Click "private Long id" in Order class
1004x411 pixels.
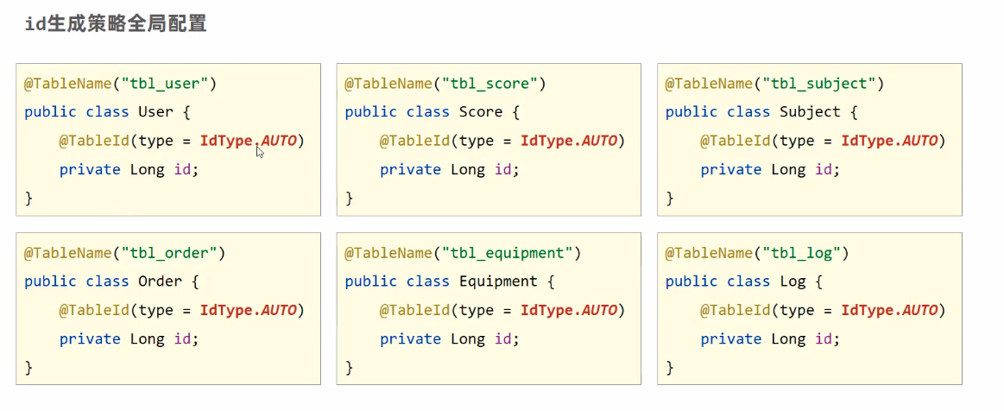tap(129, 338)
